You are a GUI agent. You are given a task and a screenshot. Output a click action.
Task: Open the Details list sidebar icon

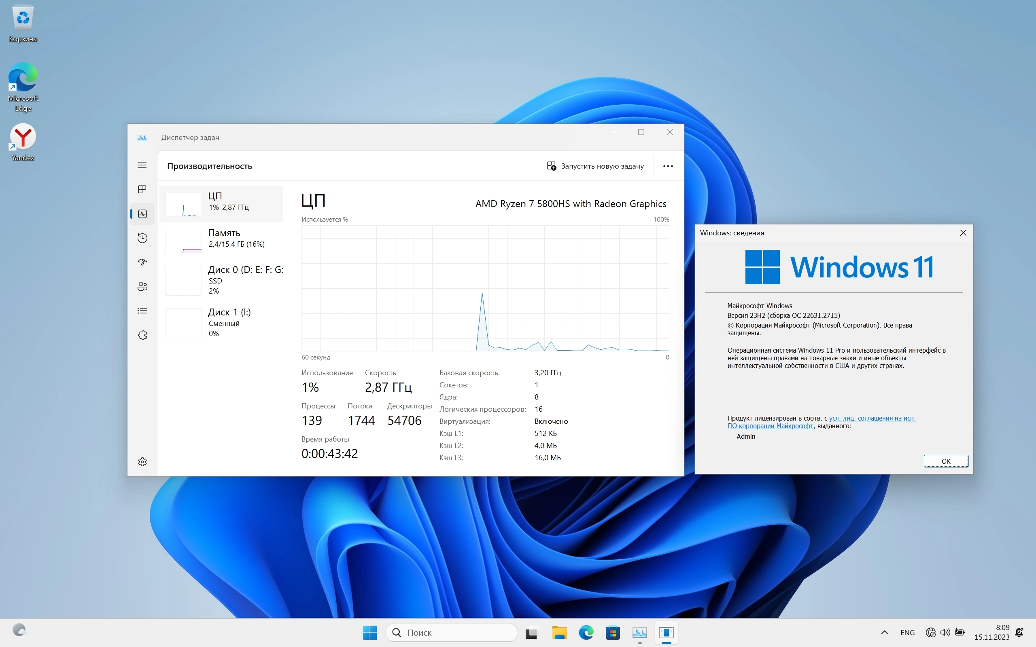point(142,311)
